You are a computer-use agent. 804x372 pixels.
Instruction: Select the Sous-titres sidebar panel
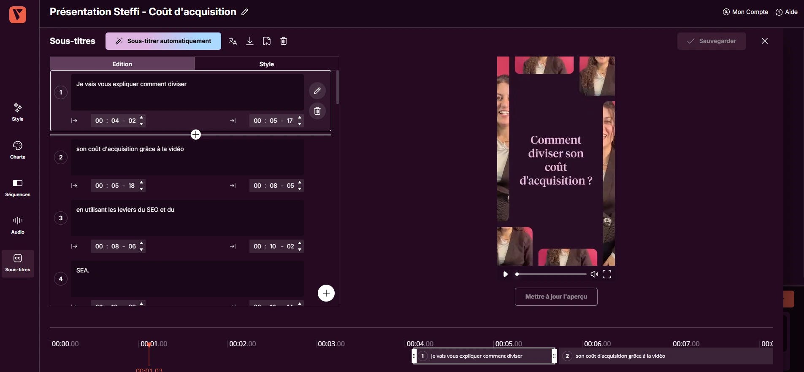pos(18,263)
